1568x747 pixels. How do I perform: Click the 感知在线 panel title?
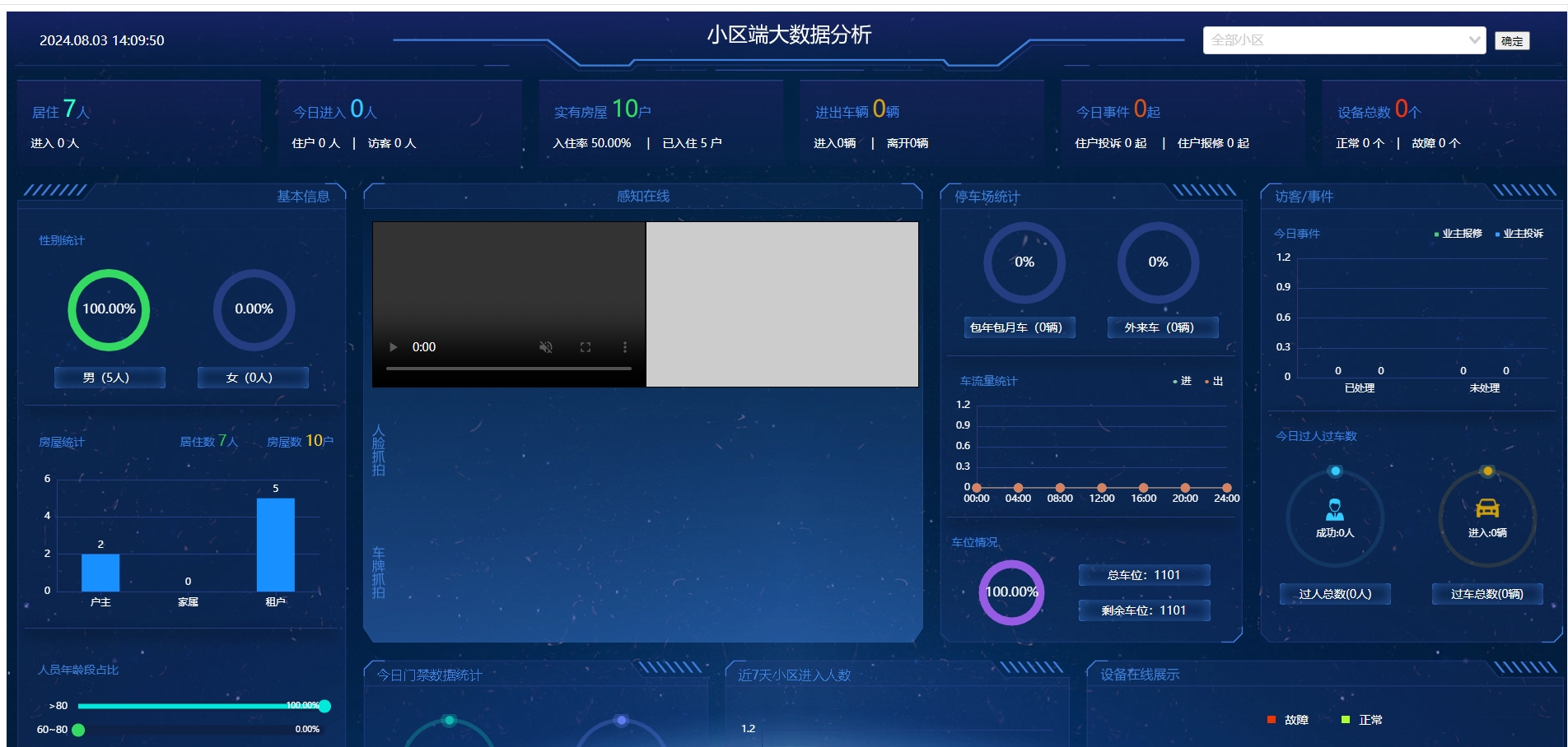(643, 197)
